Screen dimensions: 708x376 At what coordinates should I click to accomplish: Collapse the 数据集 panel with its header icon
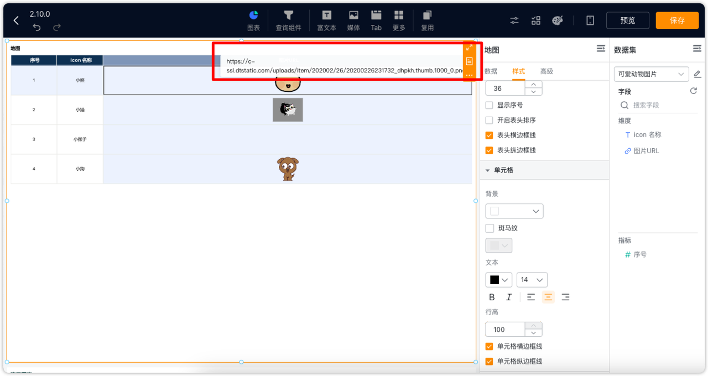click(697, 49)
